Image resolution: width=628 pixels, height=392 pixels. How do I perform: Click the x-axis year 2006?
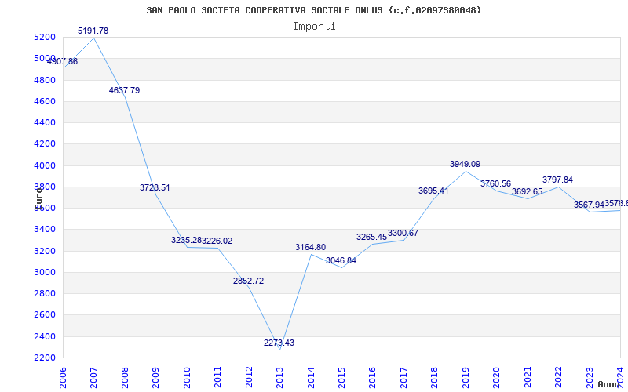pos(63,378)
